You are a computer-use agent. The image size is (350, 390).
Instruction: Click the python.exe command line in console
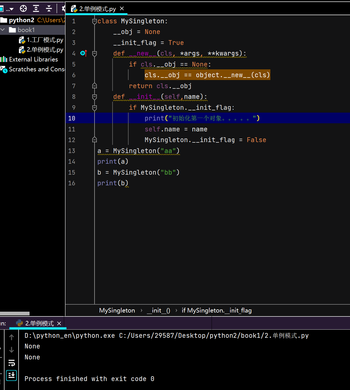(x=167, y=336)
